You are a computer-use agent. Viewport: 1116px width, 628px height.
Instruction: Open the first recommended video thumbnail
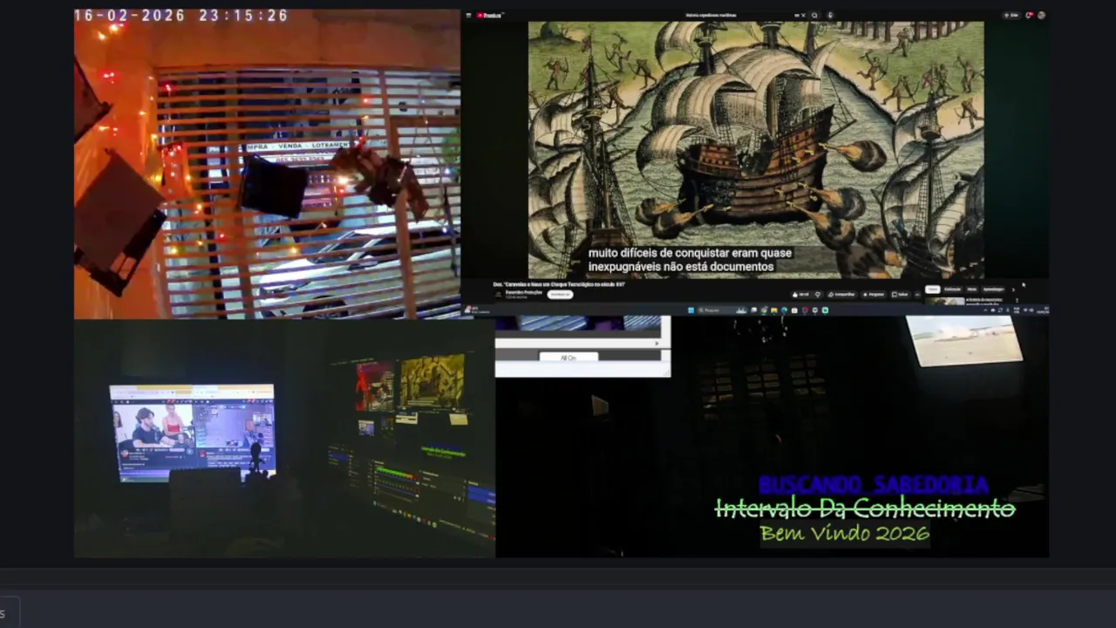point(945,301)
